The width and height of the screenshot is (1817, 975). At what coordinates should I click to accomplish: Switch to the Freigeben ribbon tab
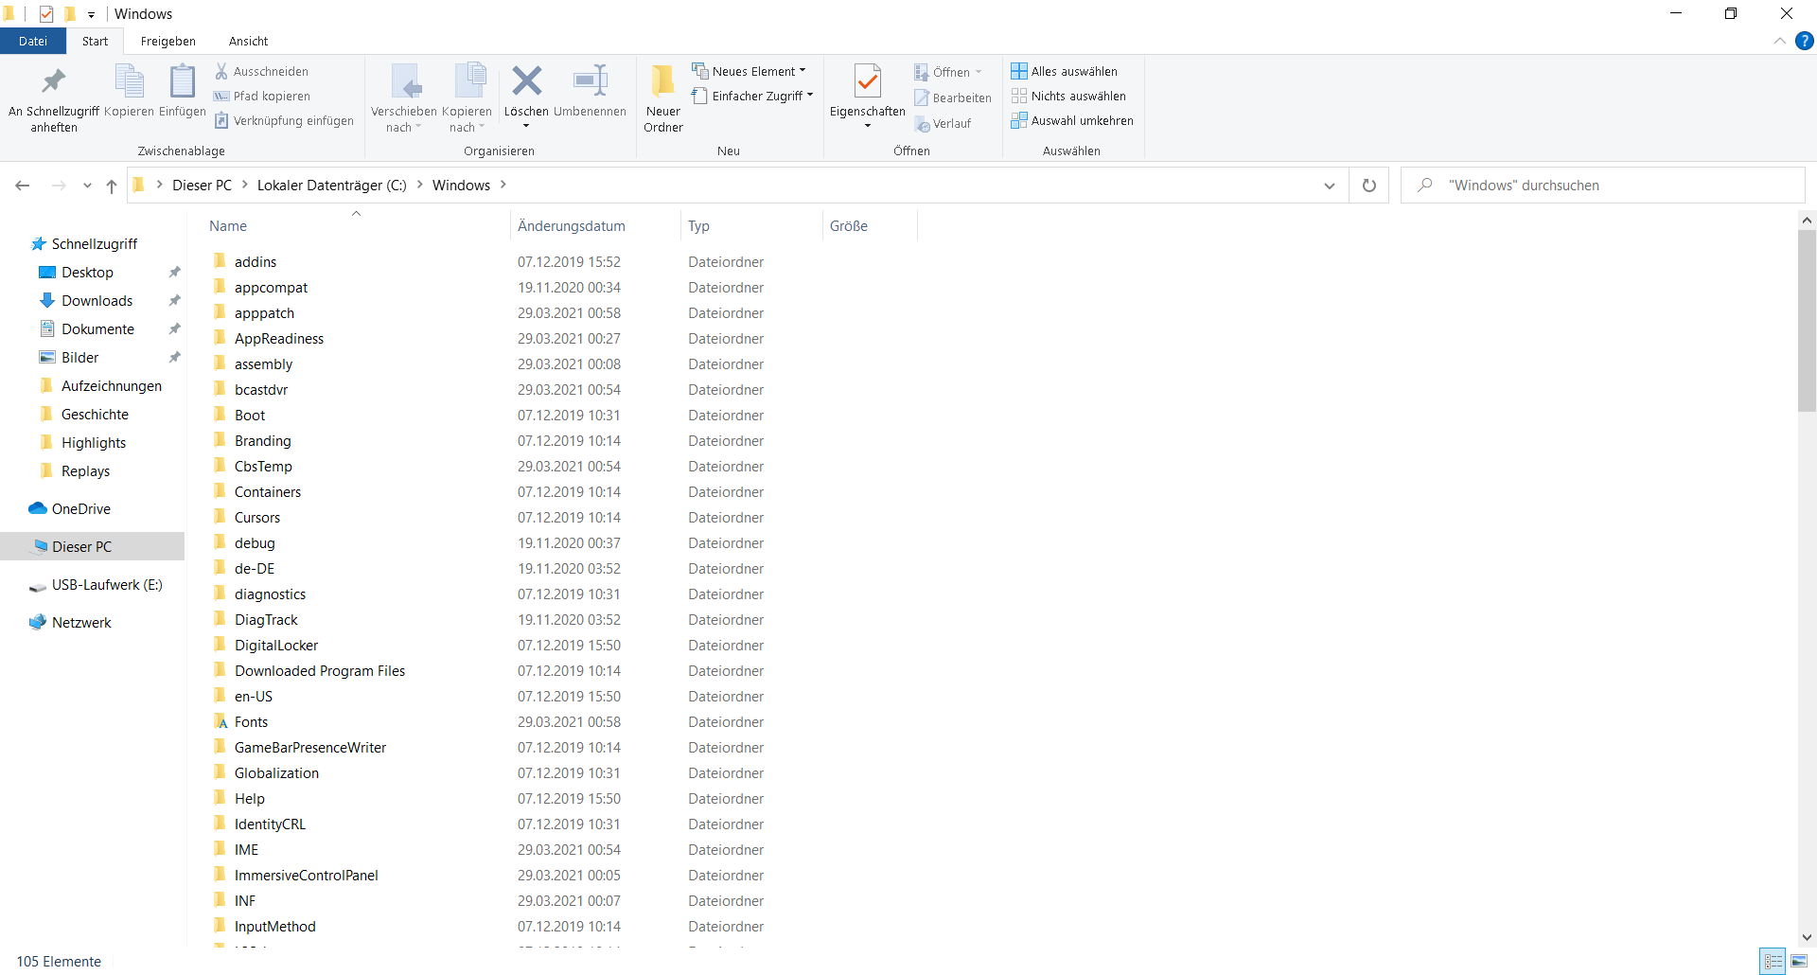click(168, 41)
